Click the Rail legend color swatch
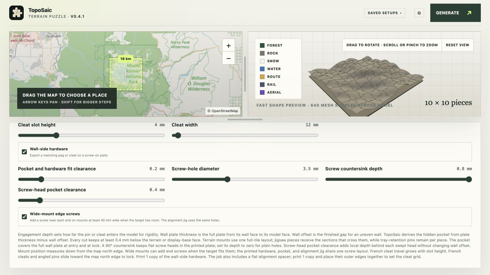The image size is (490, 275). click(x=262, y=84)
